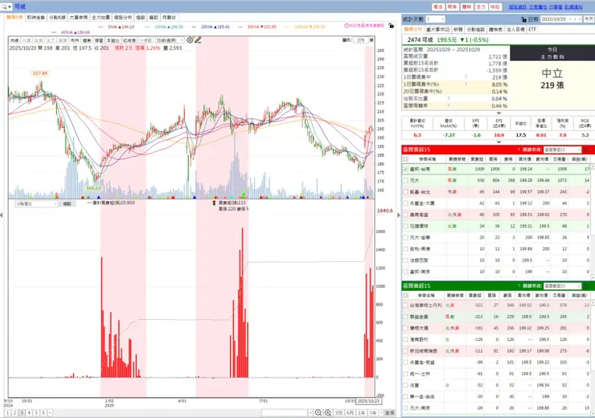Open 關鍵券商 dropdown in red buy header
Viewport: 595px width, 418px height.
(562, 150)
